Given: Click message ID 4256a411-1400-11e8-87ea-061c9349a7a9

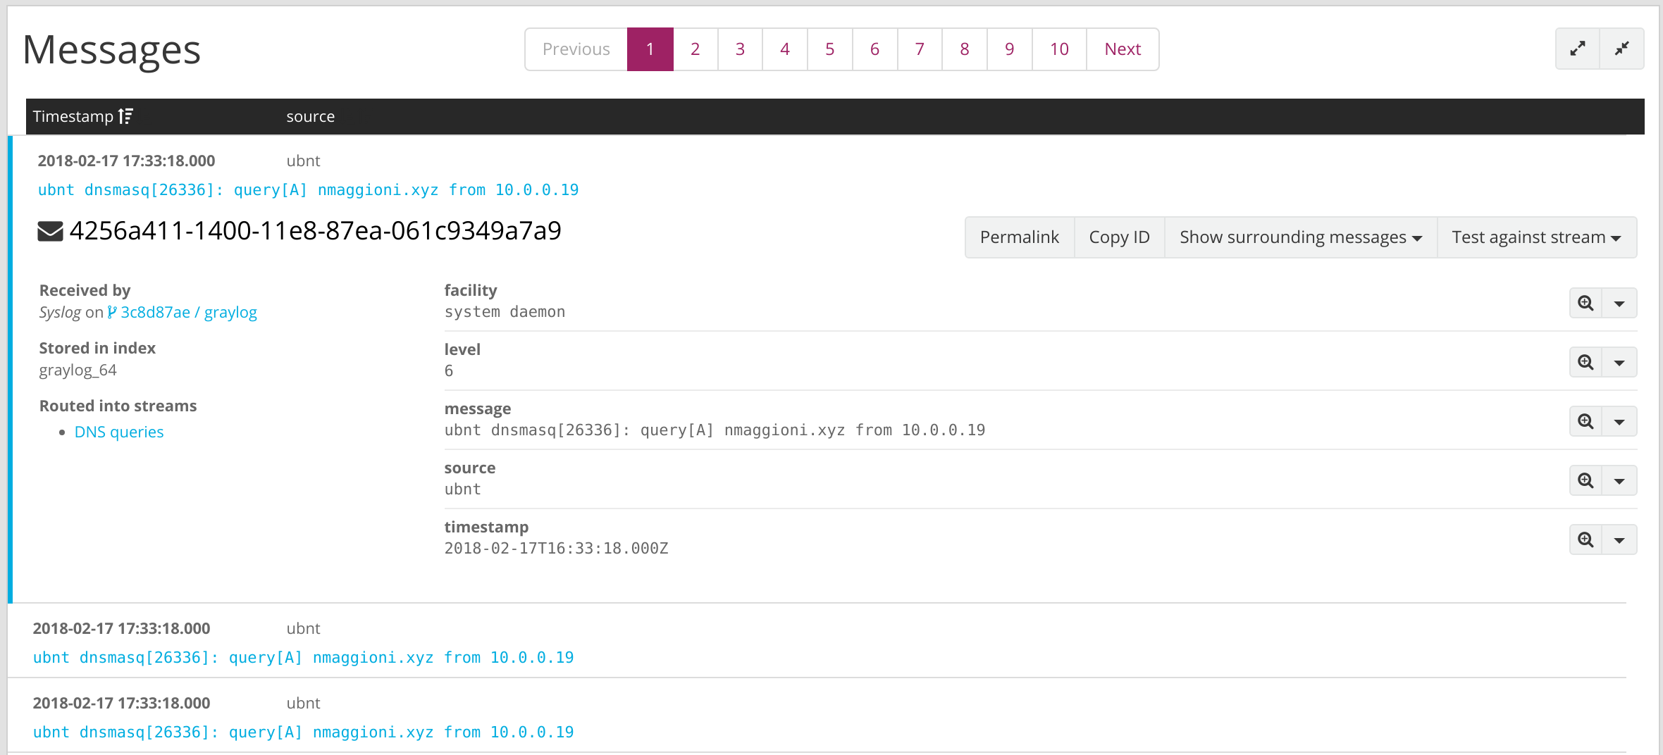Looking at the screenshot, I should (316, 231).
